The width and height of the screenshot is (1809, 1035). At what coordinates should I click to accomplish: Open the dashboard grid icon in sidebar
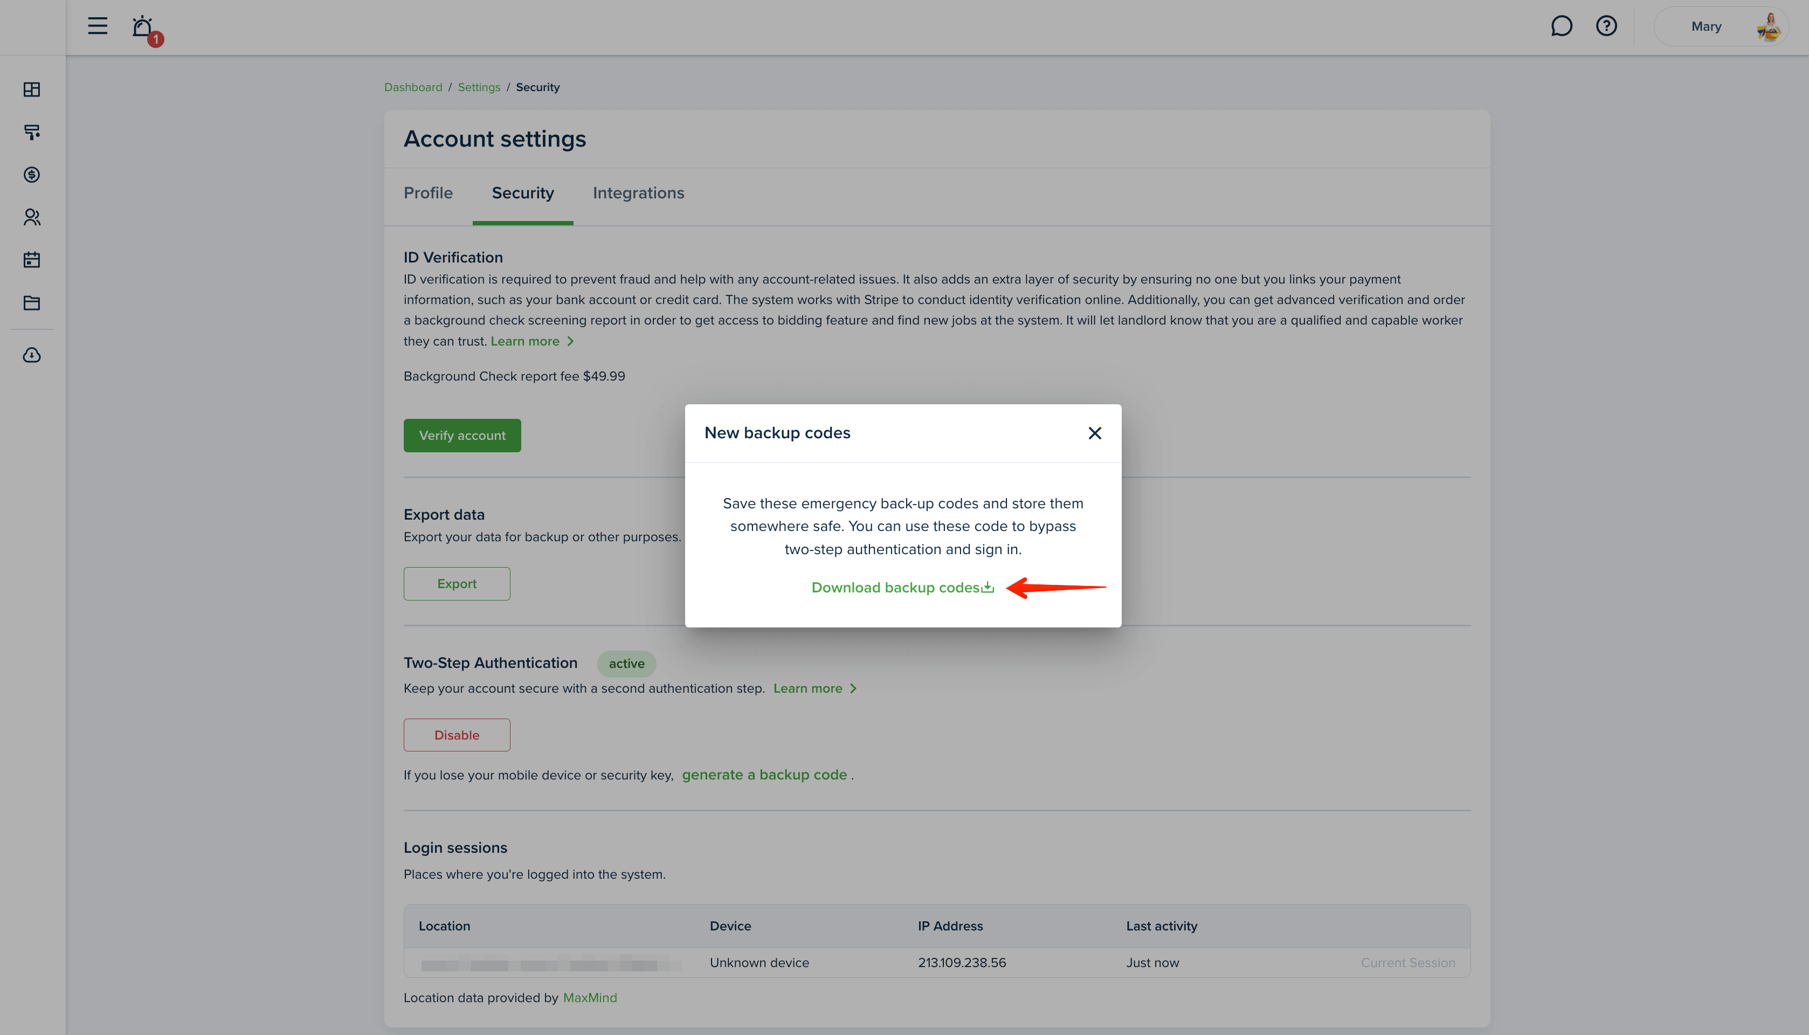tap(32, 89)
